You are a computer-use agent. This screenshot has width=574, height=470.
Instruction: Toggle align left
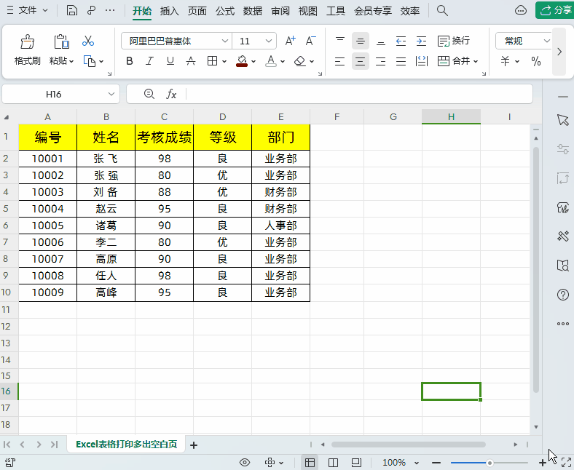click(340, 61)
